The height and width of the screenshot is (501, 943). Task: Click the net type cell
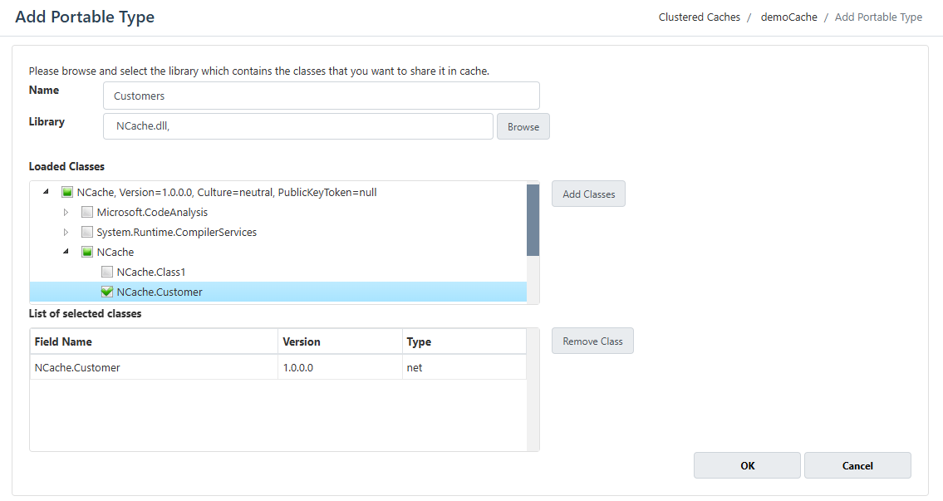pos(464,367)
